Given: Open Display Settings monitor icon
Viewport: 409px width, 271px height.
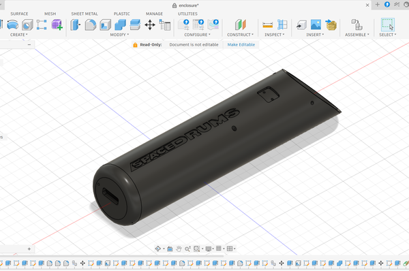Looking at the screenshot, I should [208, 249].
